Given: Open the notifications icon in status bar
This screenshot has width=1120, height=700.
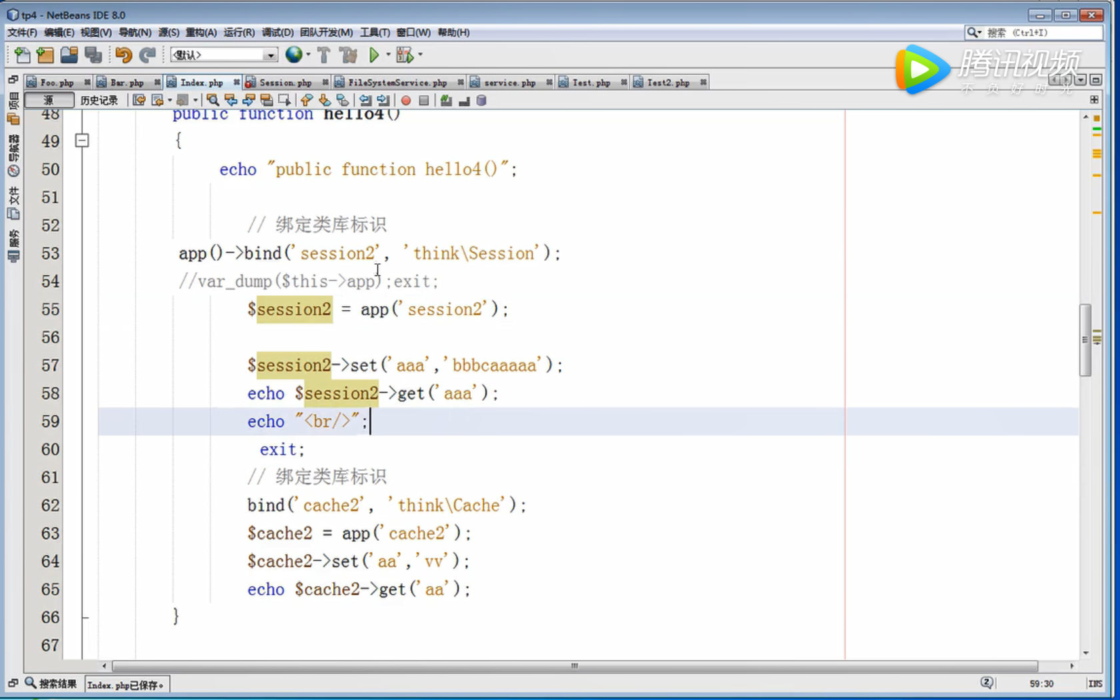Looking at the screenshot, I should [987, 683].
